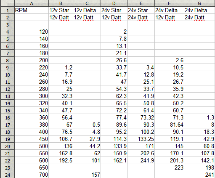Select cell with value 241.9

point(141,160)
